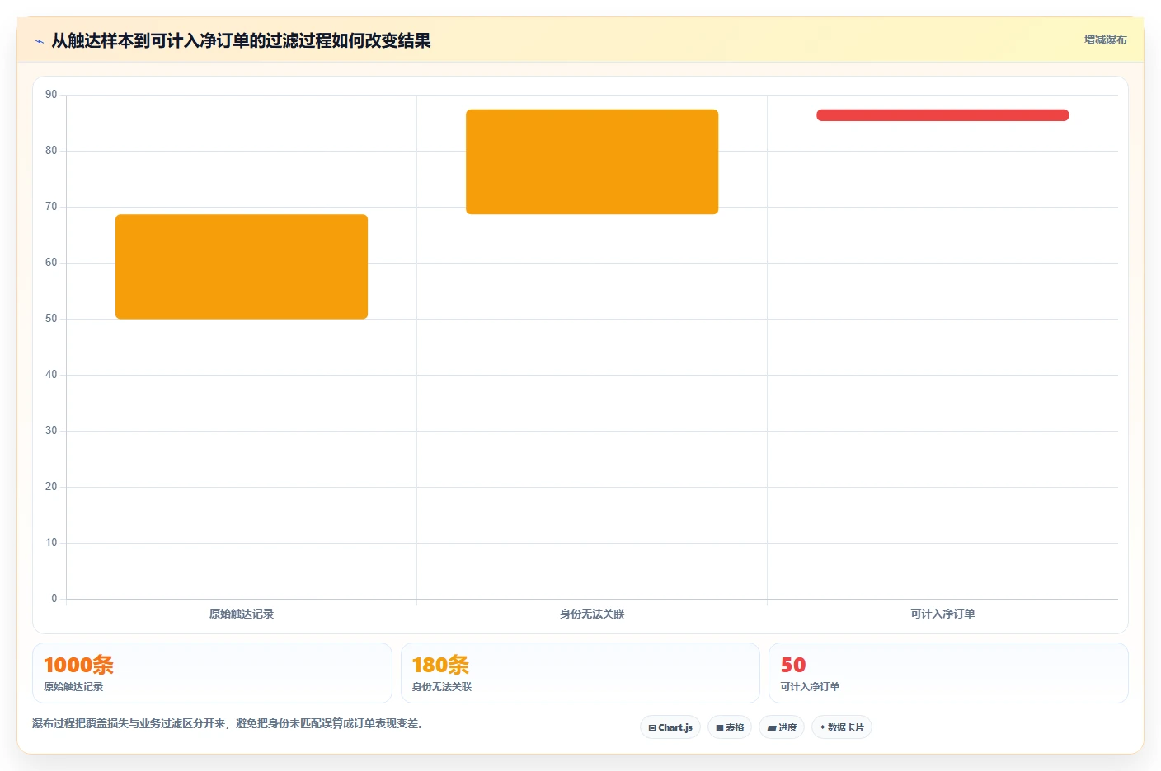Select the orange 身份无法关联 waterfall bar
Viewport: 1161px width, 771px height.
(592, 161)
